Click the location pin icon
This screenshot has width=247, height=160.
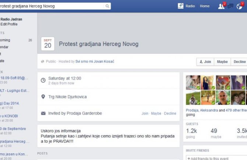pos(43,97)
